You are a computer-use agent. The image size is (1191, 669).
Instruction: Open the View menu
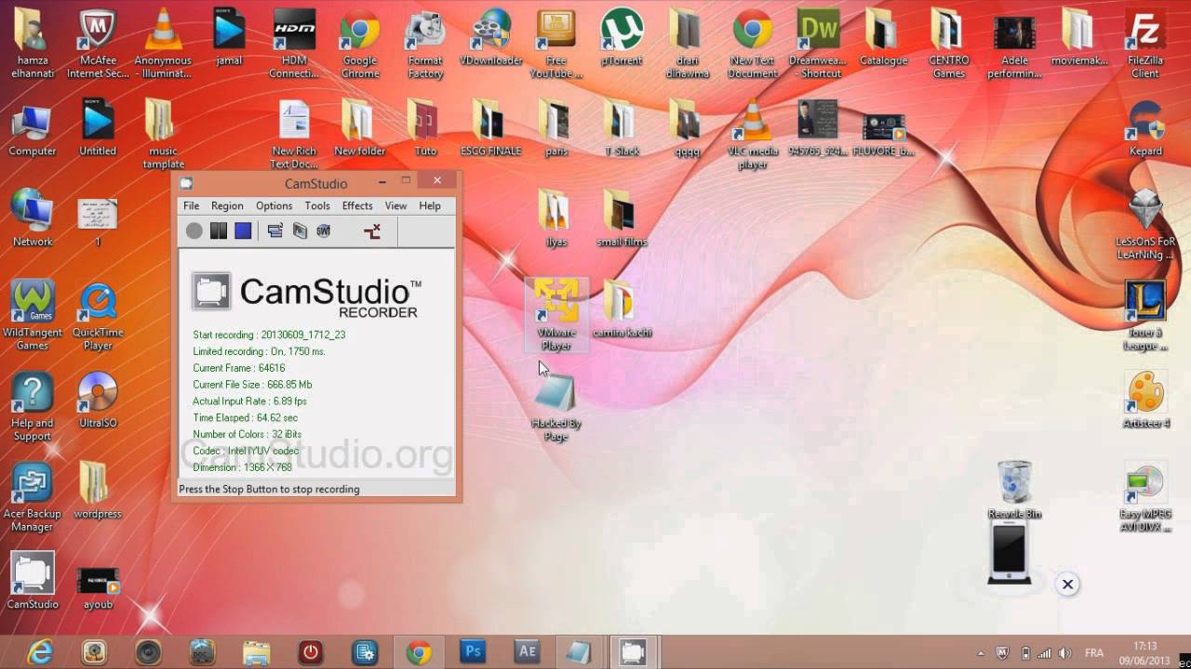[x=395, y=205]
